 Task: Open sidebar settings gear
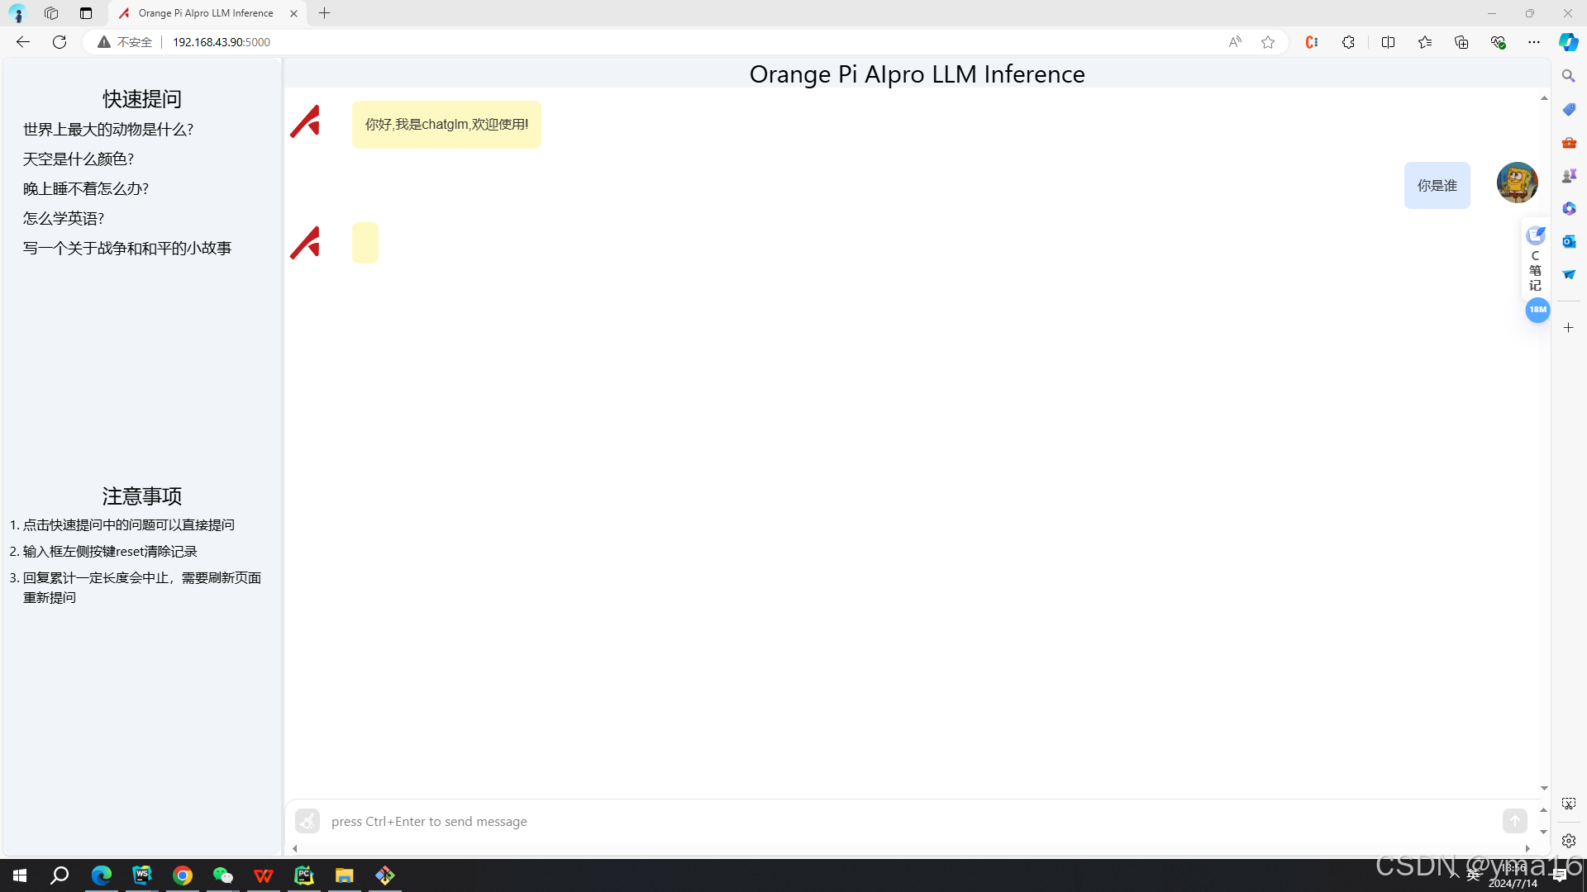1568,841
